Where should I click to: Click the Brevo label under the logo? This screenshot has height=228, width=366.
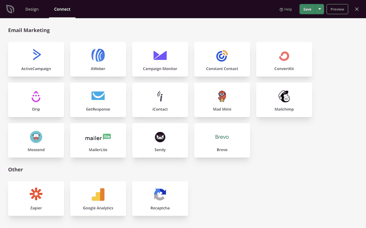pyautogui.click(x=222, y=150)
